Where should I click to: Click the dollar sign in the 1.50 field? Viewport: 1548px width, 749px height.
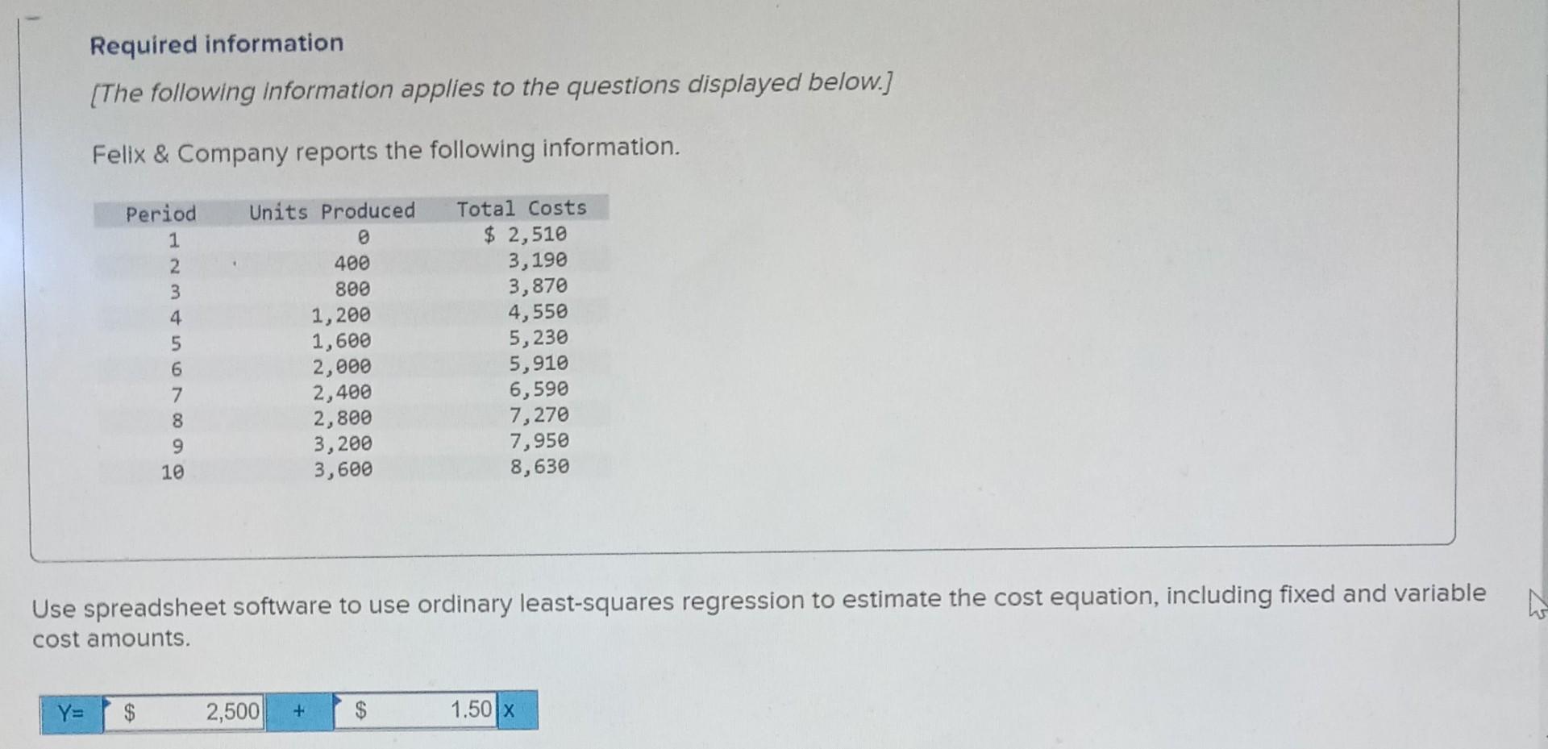[x=363, y=712]
